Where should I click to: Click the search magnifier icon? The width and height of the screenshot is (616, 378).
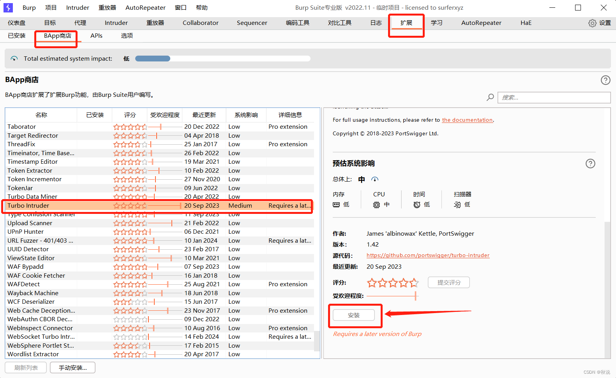pos(490,97)
